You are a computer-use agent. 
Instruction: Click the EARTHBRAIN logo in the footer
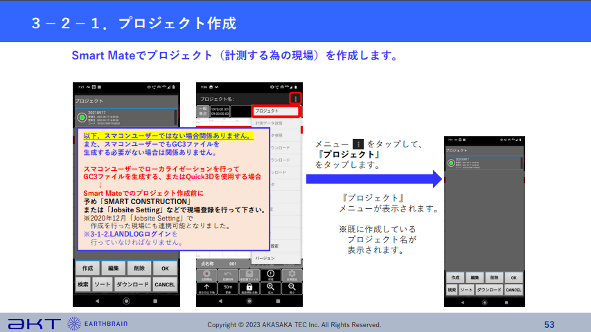click(x=97, y=324)
